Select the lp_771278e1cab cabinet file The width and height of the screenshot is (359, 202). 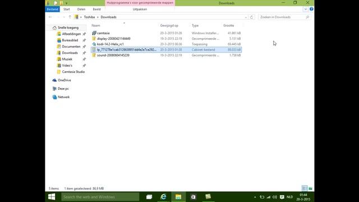point(166,50)
